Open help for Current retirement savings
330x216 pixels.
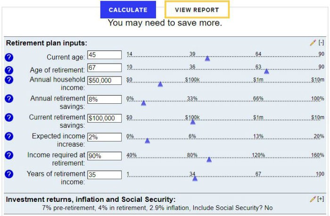[9, 117]
